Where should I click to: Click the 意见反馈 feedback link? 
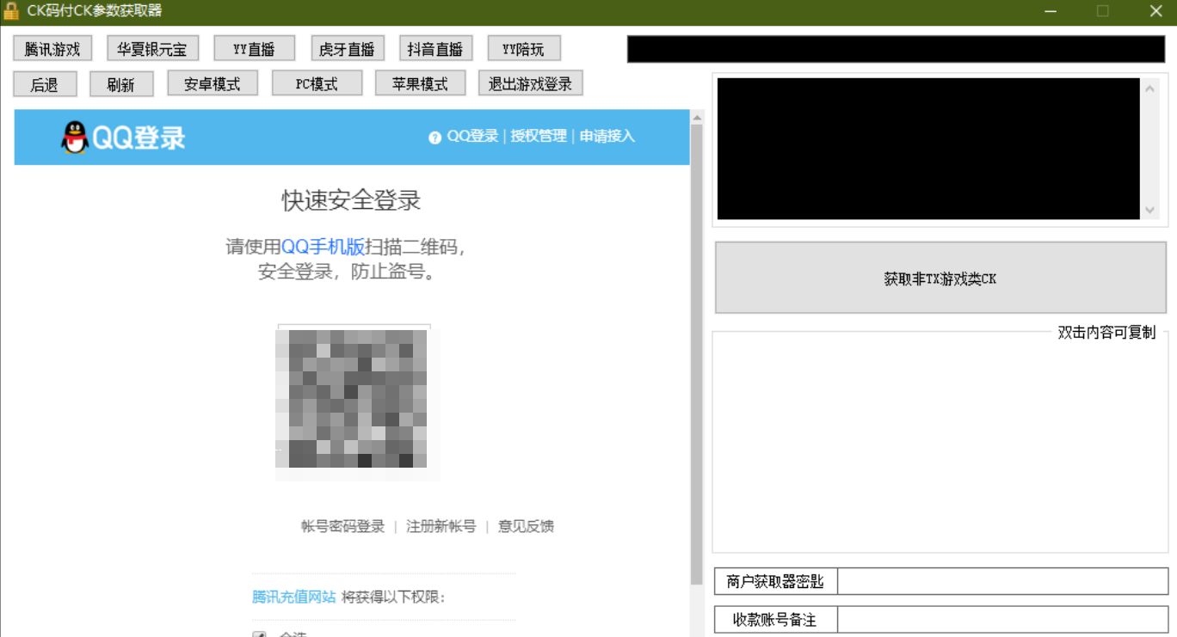[x=526, y=526]
